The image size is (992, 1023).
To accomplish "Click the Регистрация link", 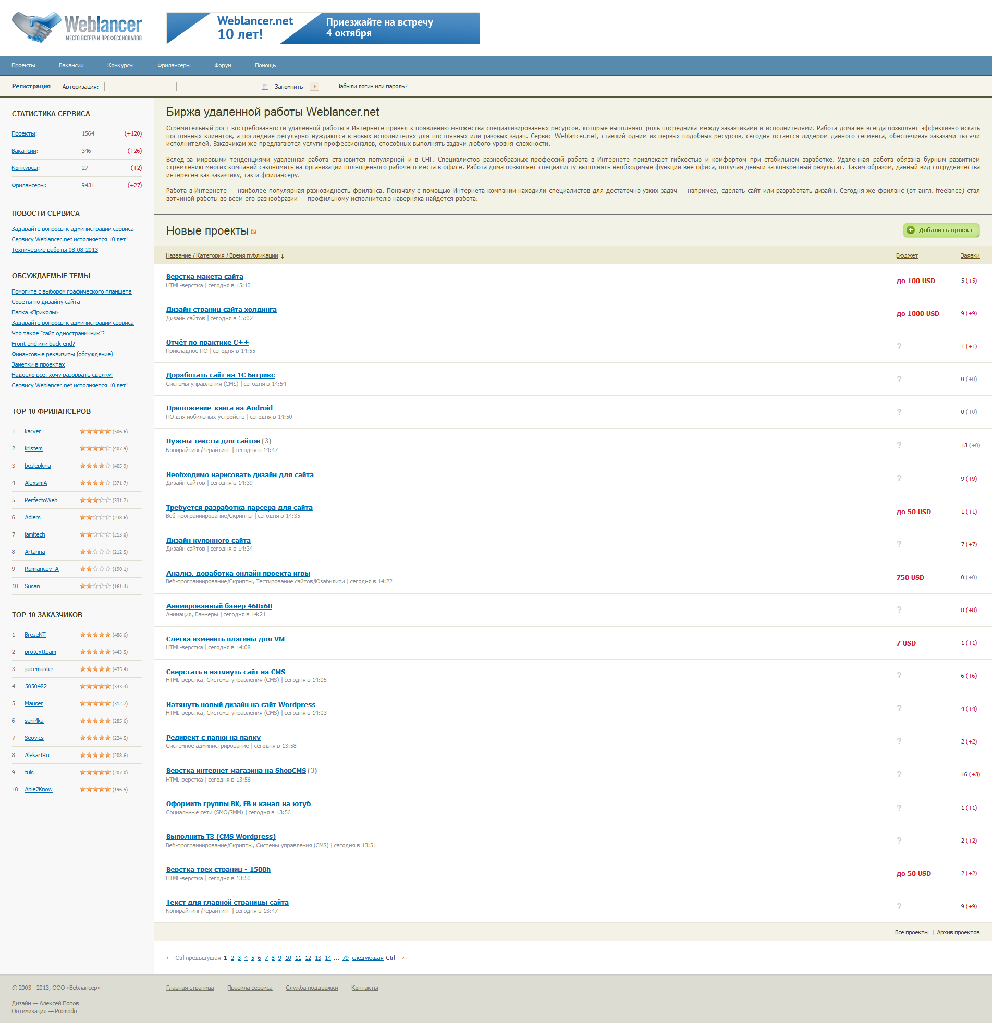I will coord(31,87).
